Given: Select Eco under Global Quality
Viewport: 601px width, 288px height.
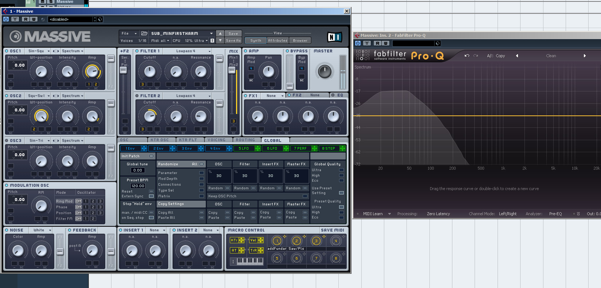Looking at the screenshot, I should pyautogui.click(x=341, y=181).
